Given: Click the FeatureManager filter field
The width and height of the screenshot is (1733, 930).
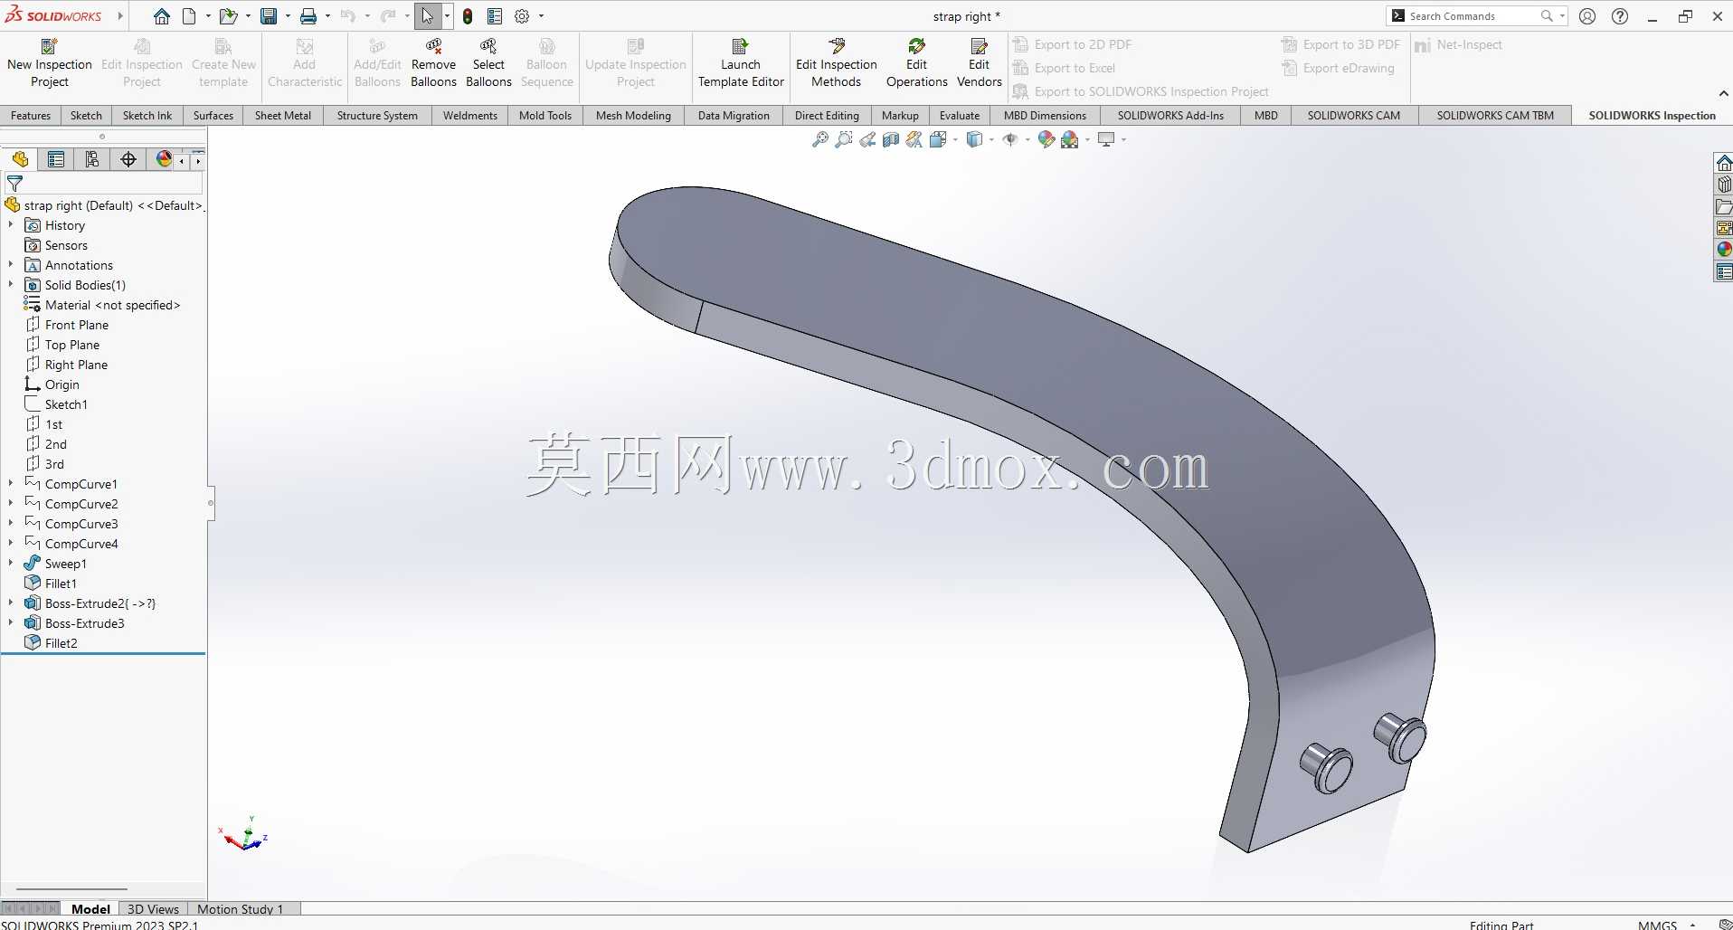Looking at the screenshot, I should pos(103,183).
